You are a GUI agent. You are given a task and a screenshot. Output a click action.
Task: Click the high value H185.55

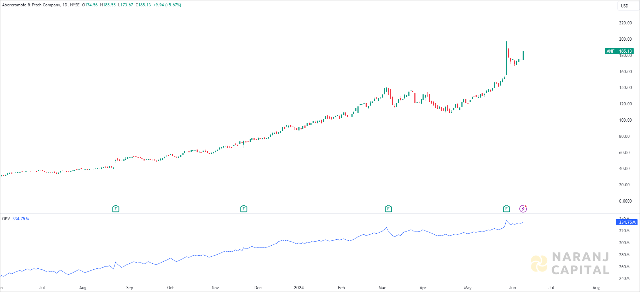click(x=108, y=5)
